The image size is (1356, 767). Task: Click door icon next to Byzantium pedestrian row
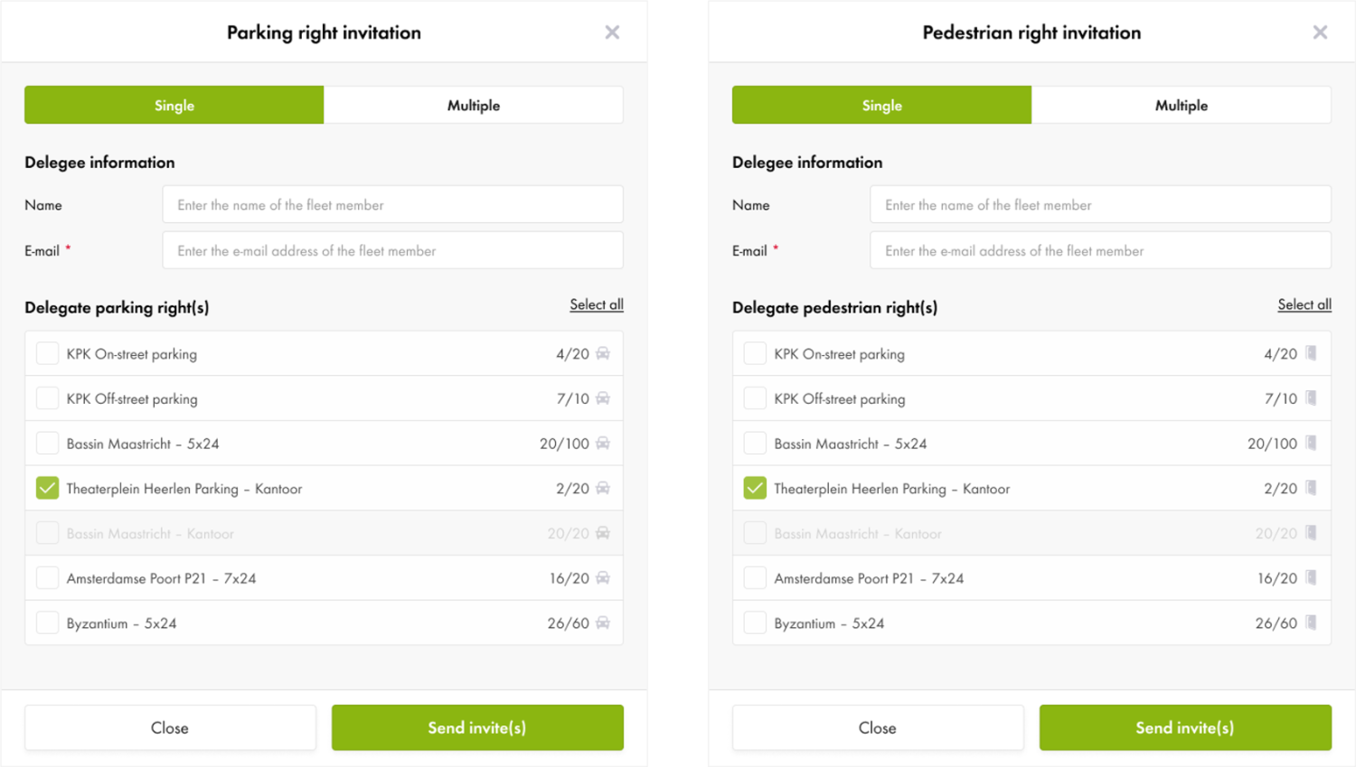coord(1311,622)
